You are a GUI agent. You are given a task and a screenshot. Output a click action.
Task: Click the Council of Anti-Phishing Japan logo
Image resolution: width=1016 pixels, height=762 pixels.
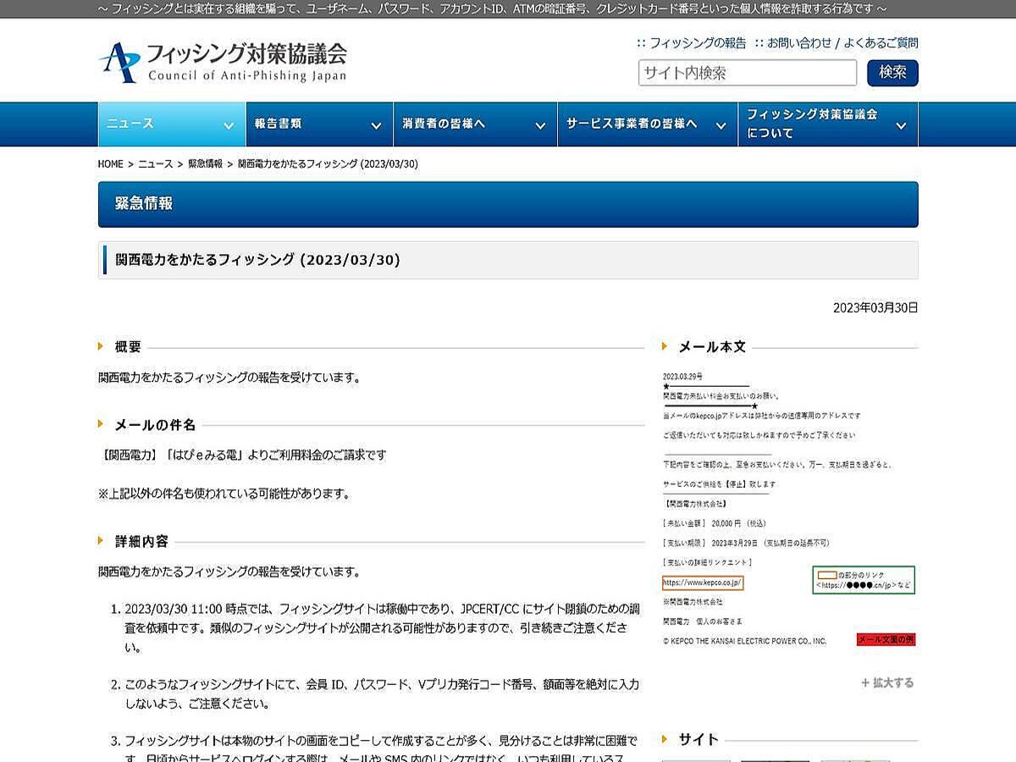point(223,62)
